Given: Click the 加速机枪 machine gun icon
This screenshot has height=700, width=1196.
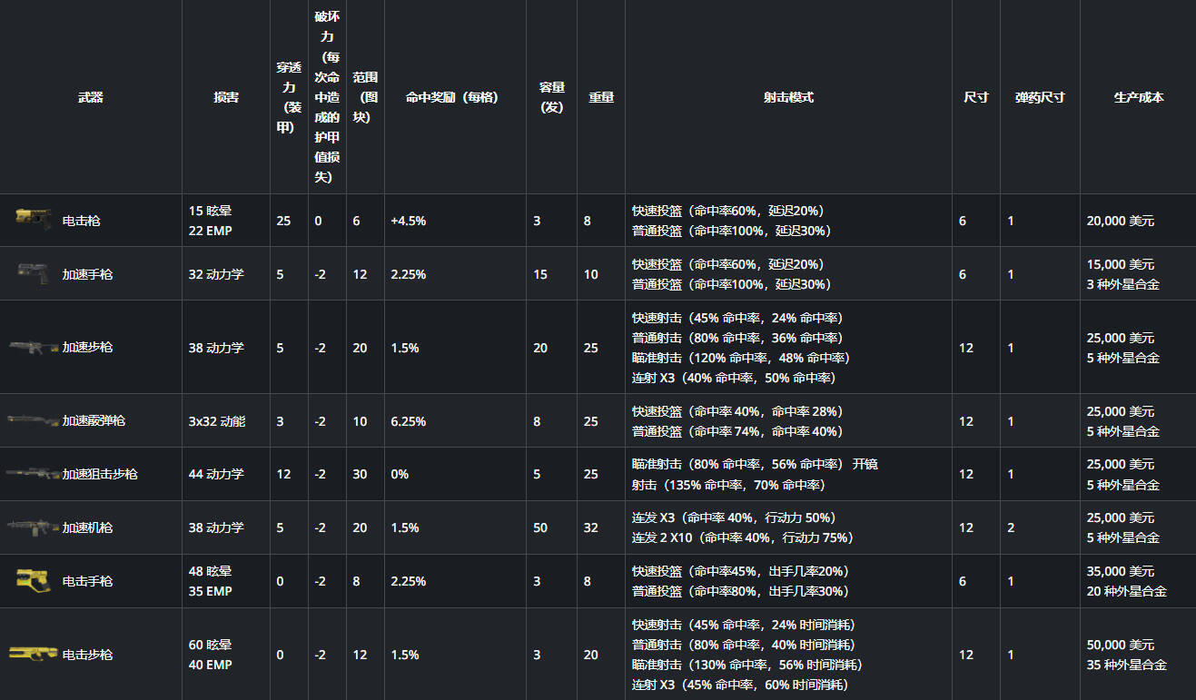Looking at the screenshot, I should (34, 527).
